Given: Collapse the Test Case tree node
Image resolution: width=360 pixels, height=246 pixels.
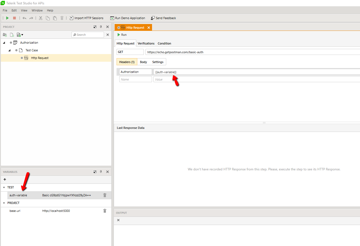Looking at the screenshot, I should point(10,50).
